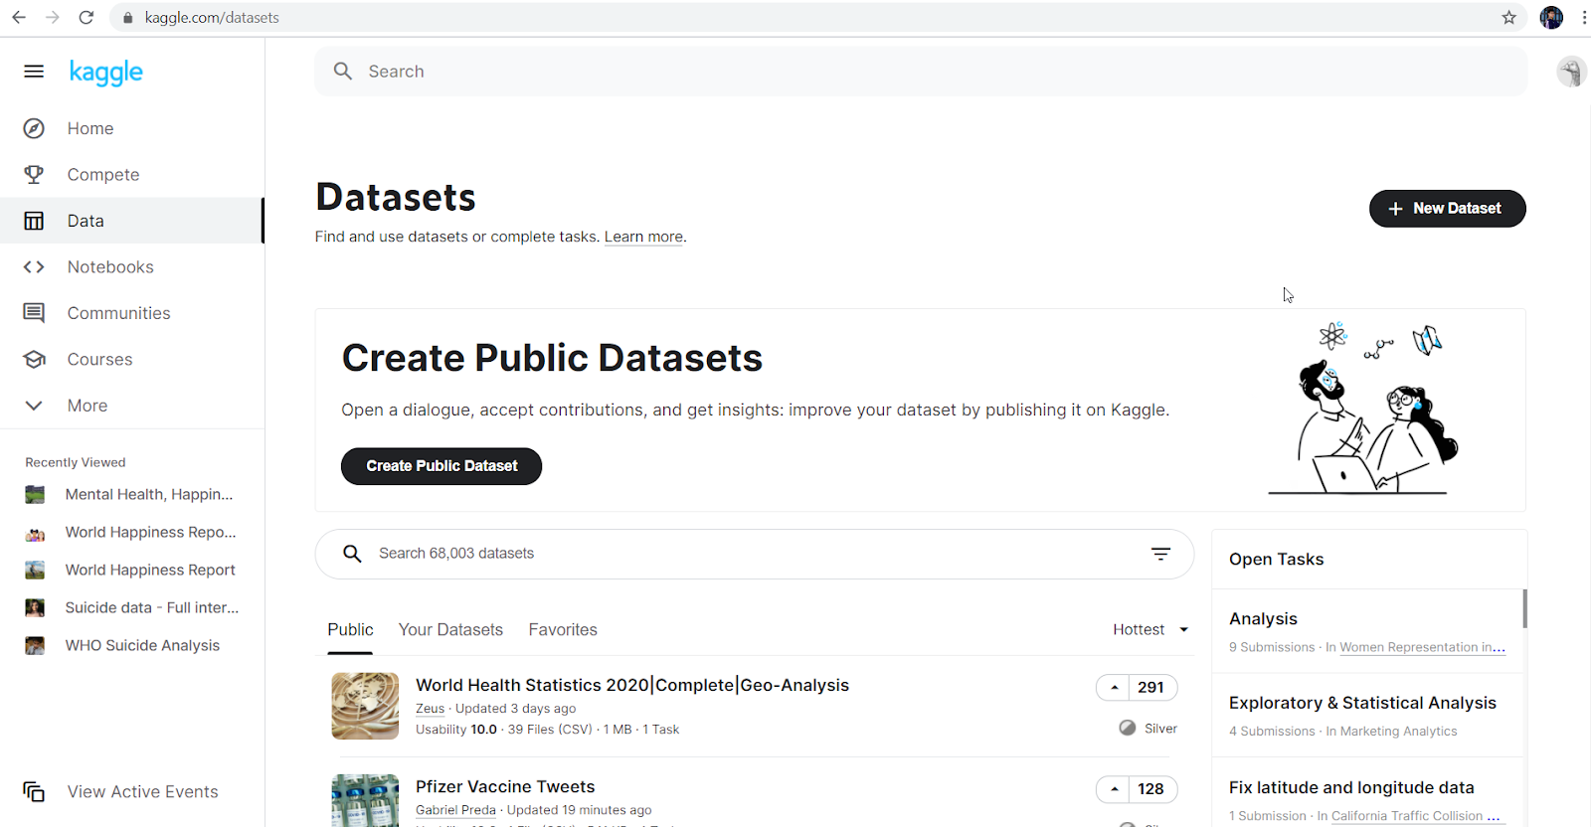Upvote the Pfizer Vaccine Tweets dataset
Viewport: 1591px width, 827px height.
pyautogui.click(x=1115, y=789)
